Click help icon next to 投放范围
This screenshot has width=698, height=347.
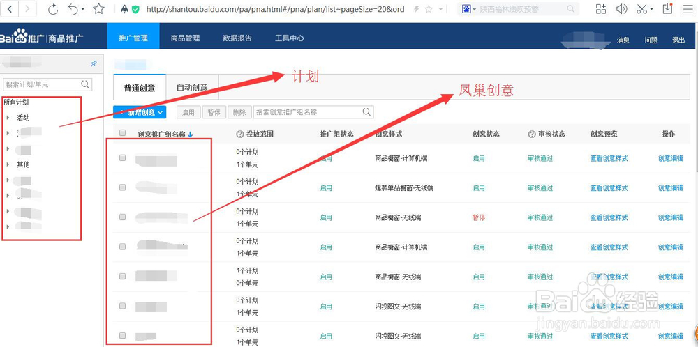(240, 134)
